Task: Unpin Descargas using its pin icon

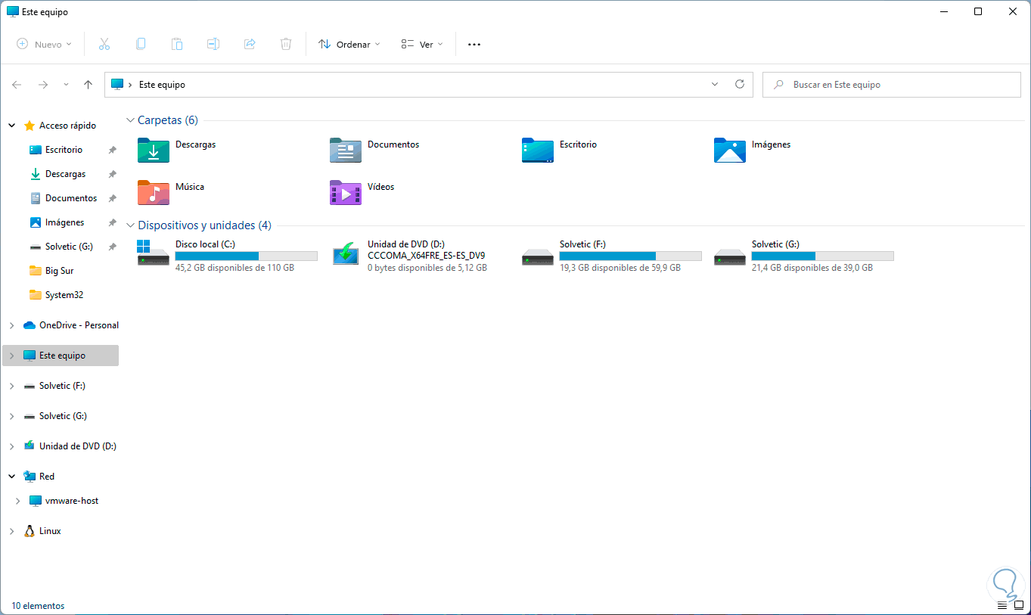Action: [x=112, y=174]
